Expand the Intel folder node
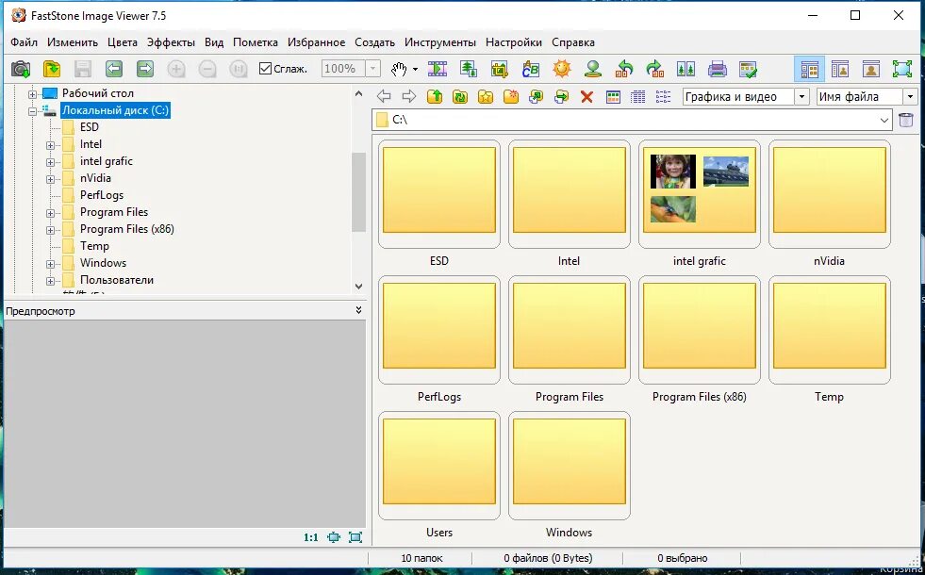The width and height of the screenshot is (925, 575). pyautogui.click(x=50, y=145)
